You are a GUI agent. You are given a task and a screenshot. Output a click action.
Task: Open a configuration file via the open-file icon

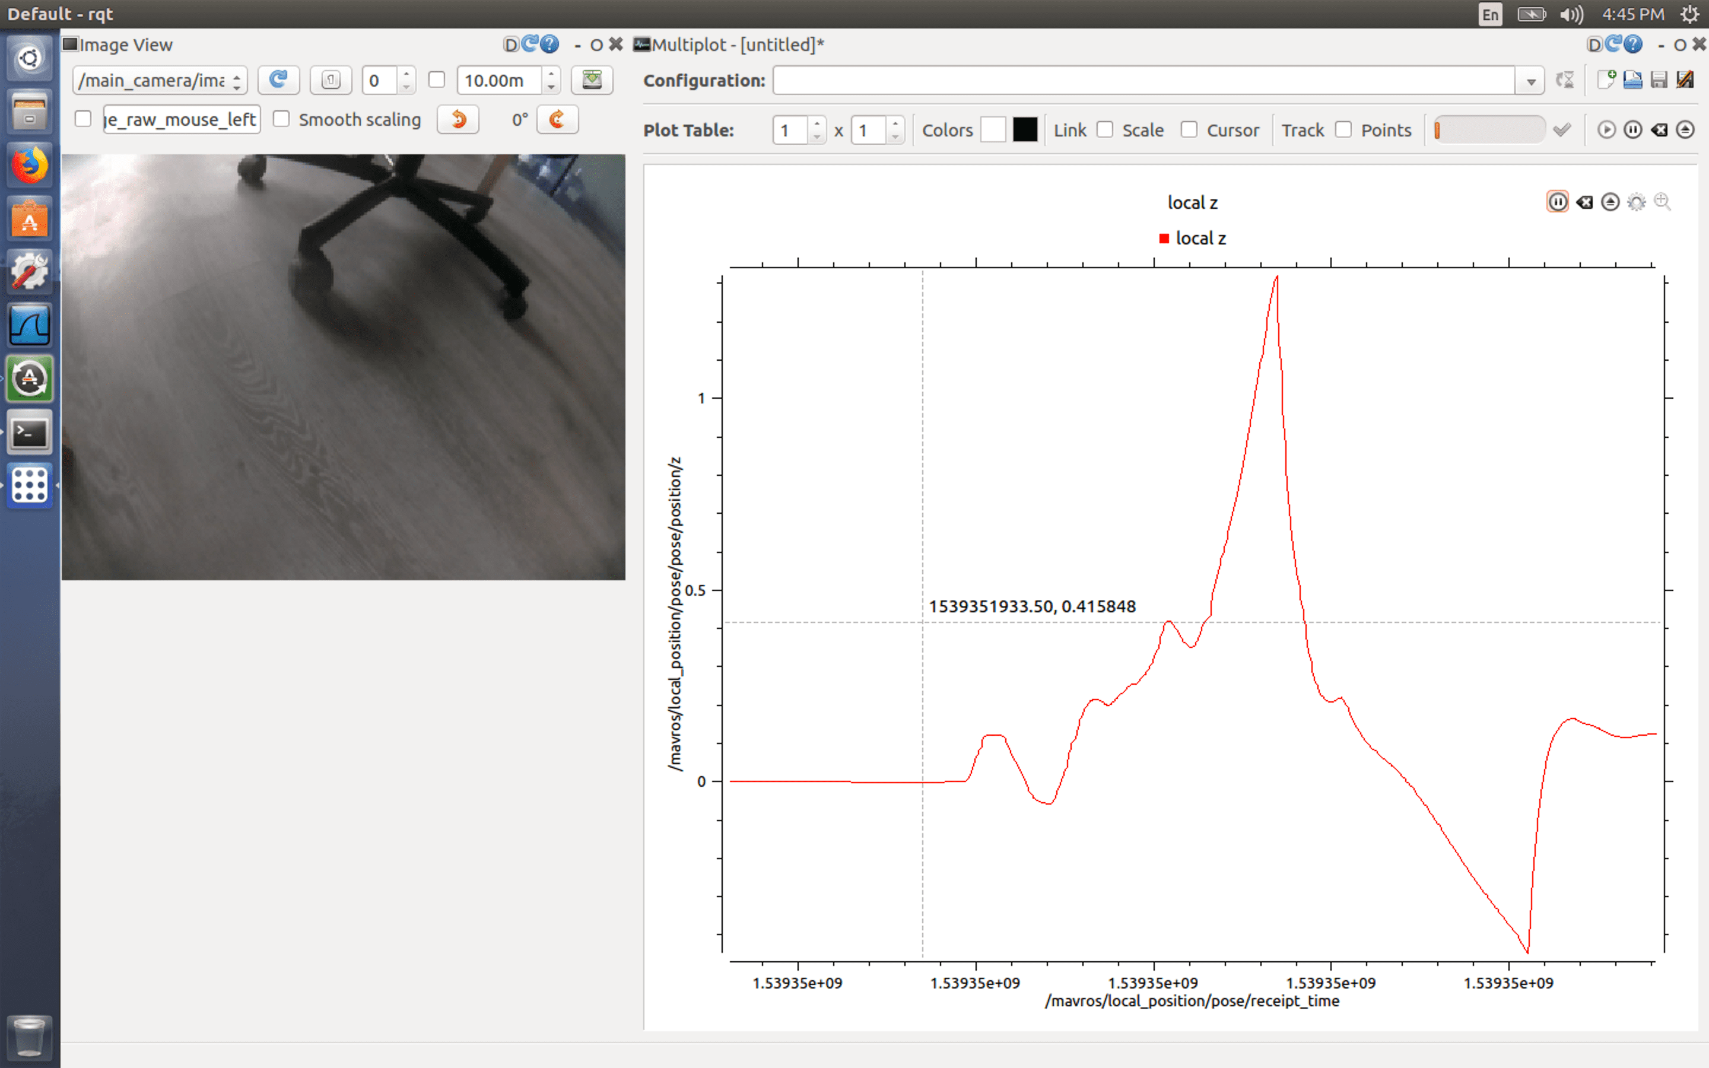[x=1632, y=80]
